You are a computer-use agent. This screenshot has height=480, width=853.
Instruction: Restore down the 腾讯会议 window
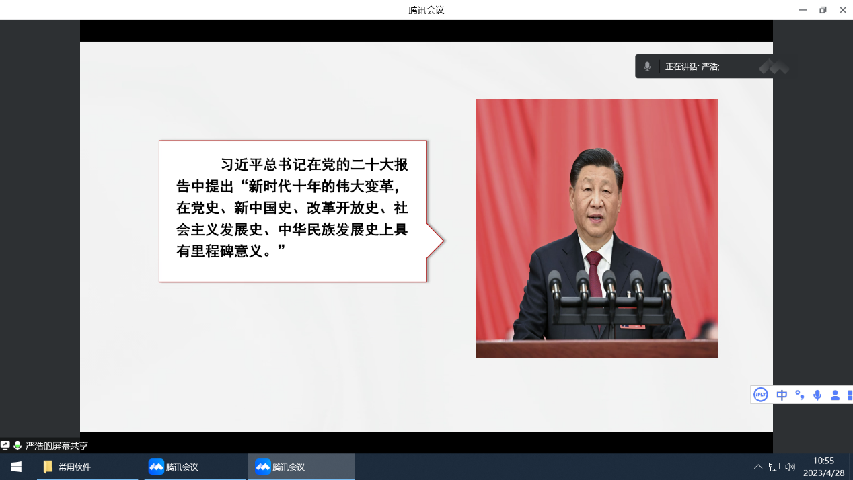coord(822,10)
